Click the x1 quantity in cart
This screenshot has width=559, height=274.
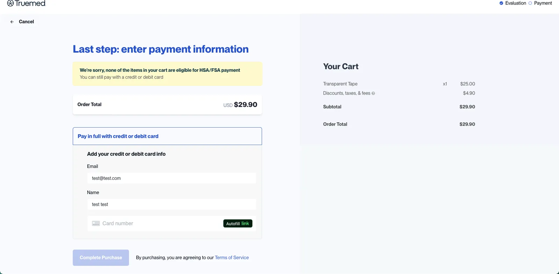pos(445,84)
